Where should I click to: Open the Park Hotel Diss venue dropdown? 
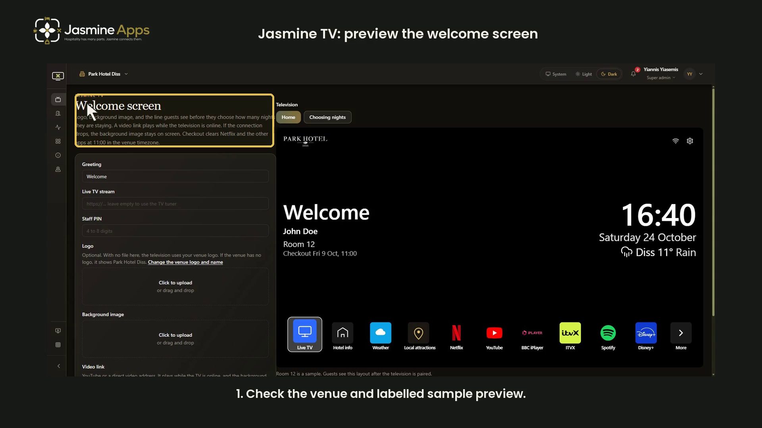[104, 74]
